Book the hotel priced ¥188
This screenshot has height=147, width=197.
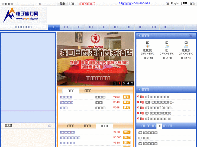127,97
